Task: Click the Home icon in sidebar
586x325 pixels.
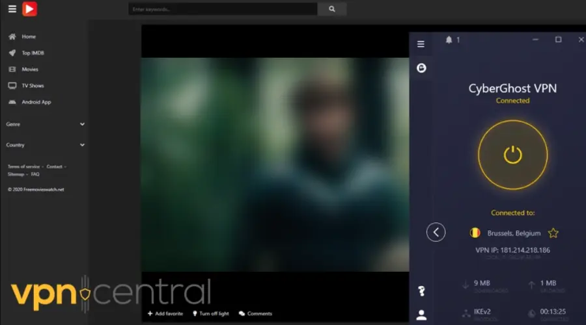Action: (12, 36)
